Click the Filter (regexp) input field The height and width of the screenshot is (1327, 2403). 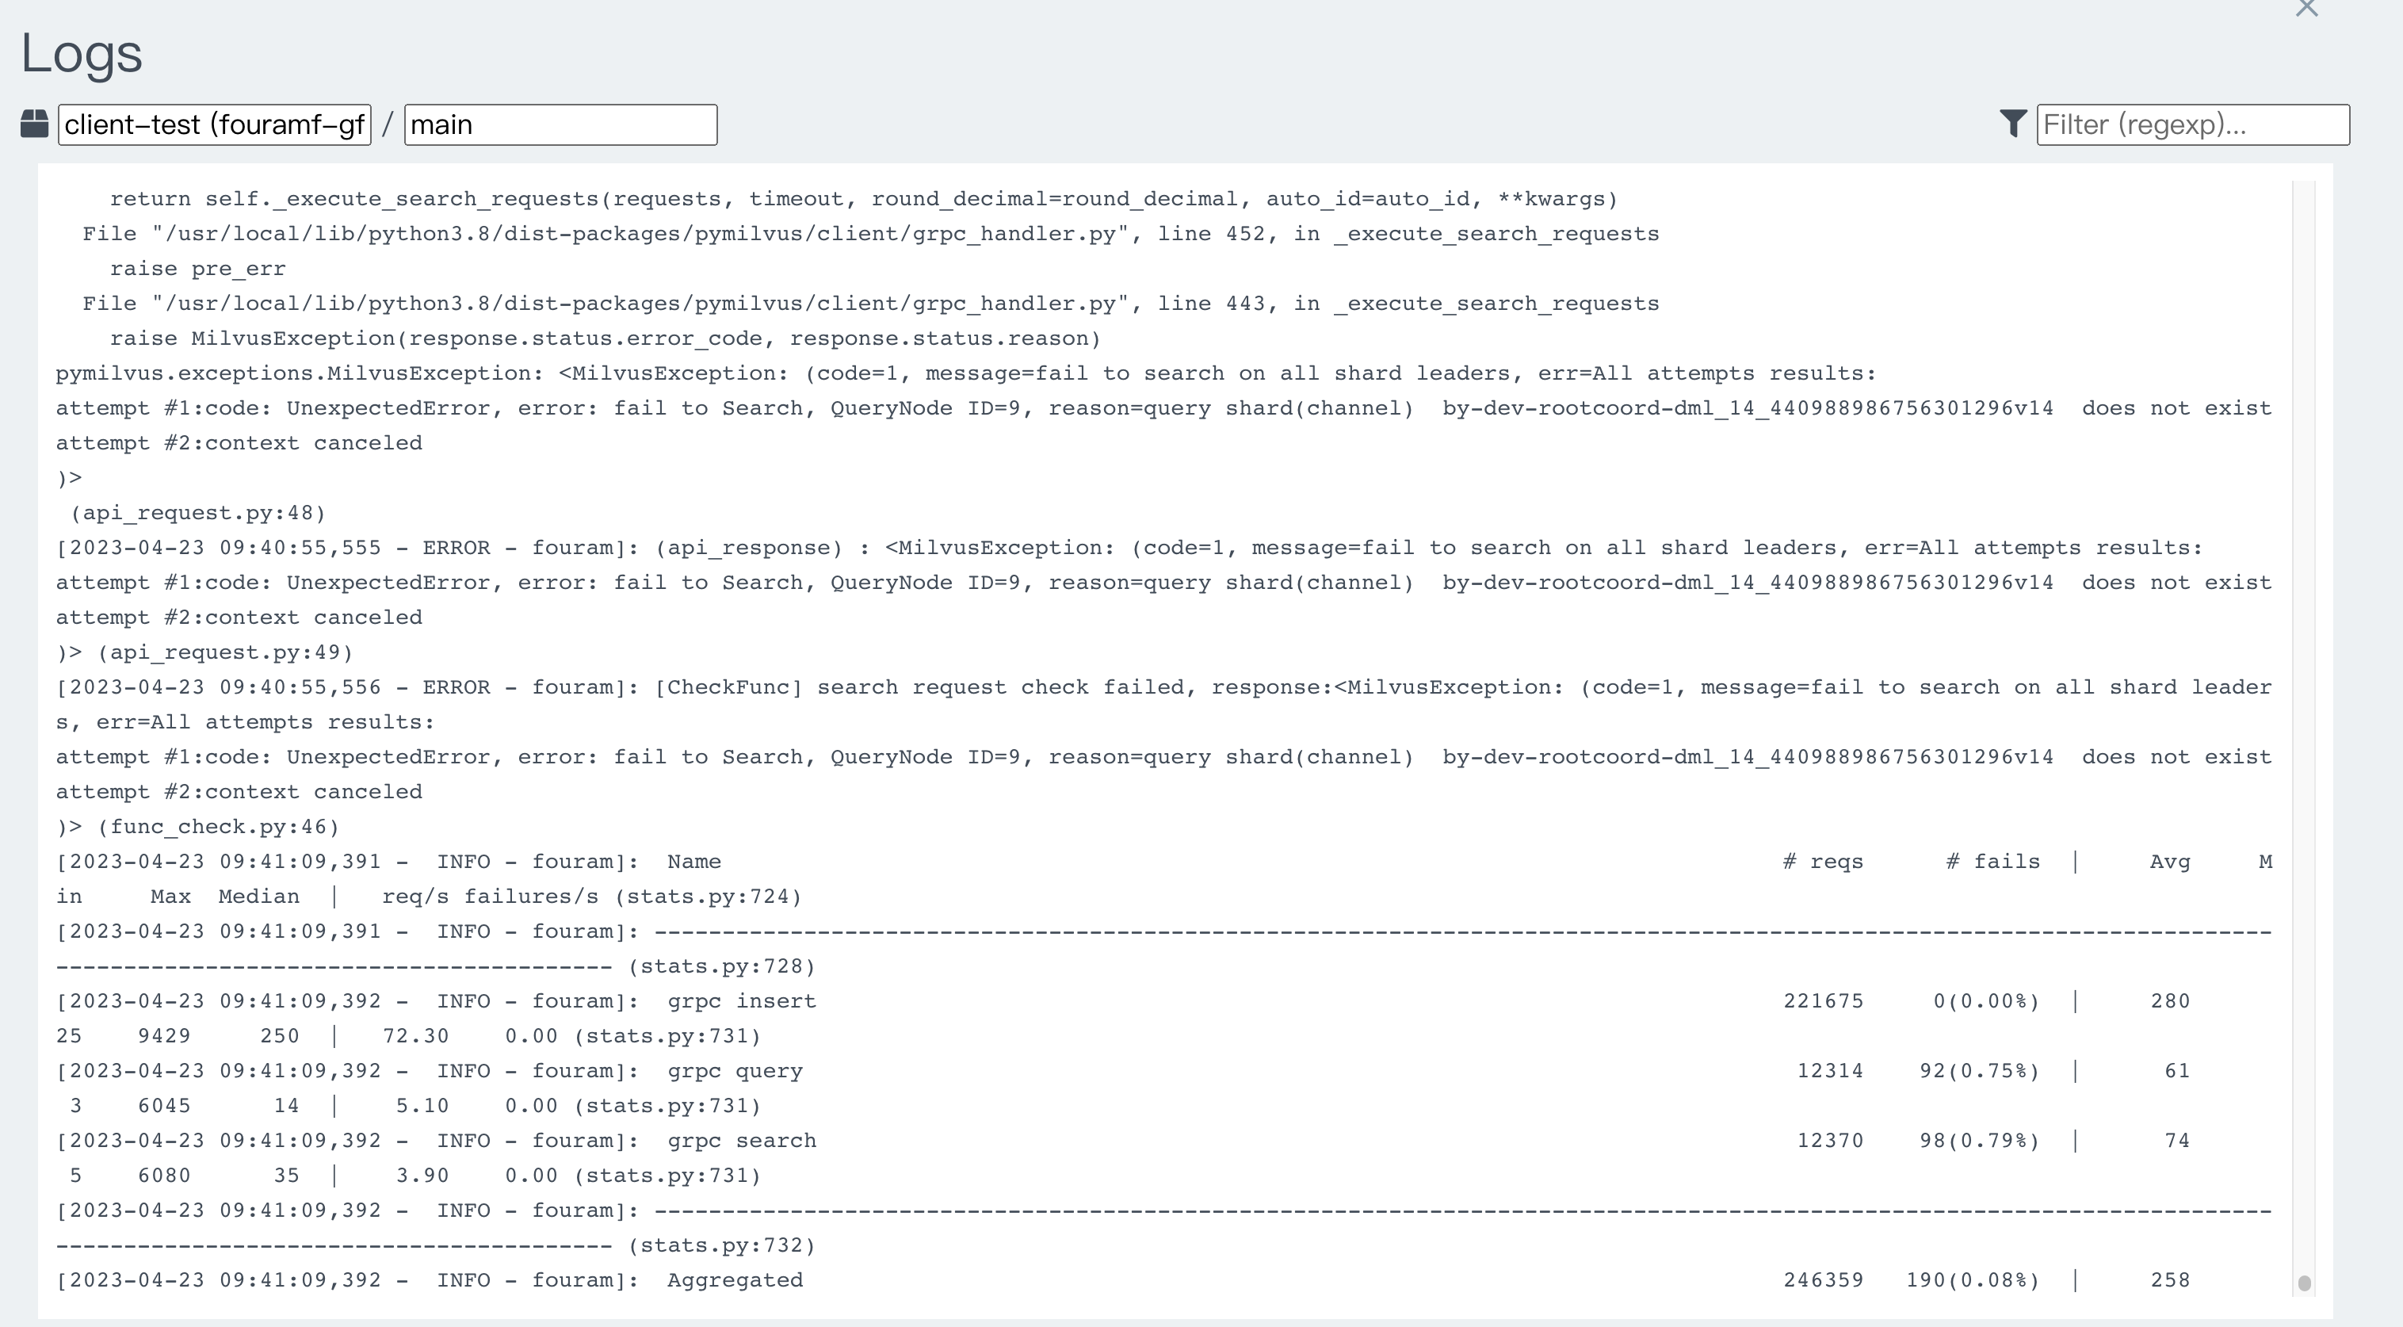(x=2192, y=124)
